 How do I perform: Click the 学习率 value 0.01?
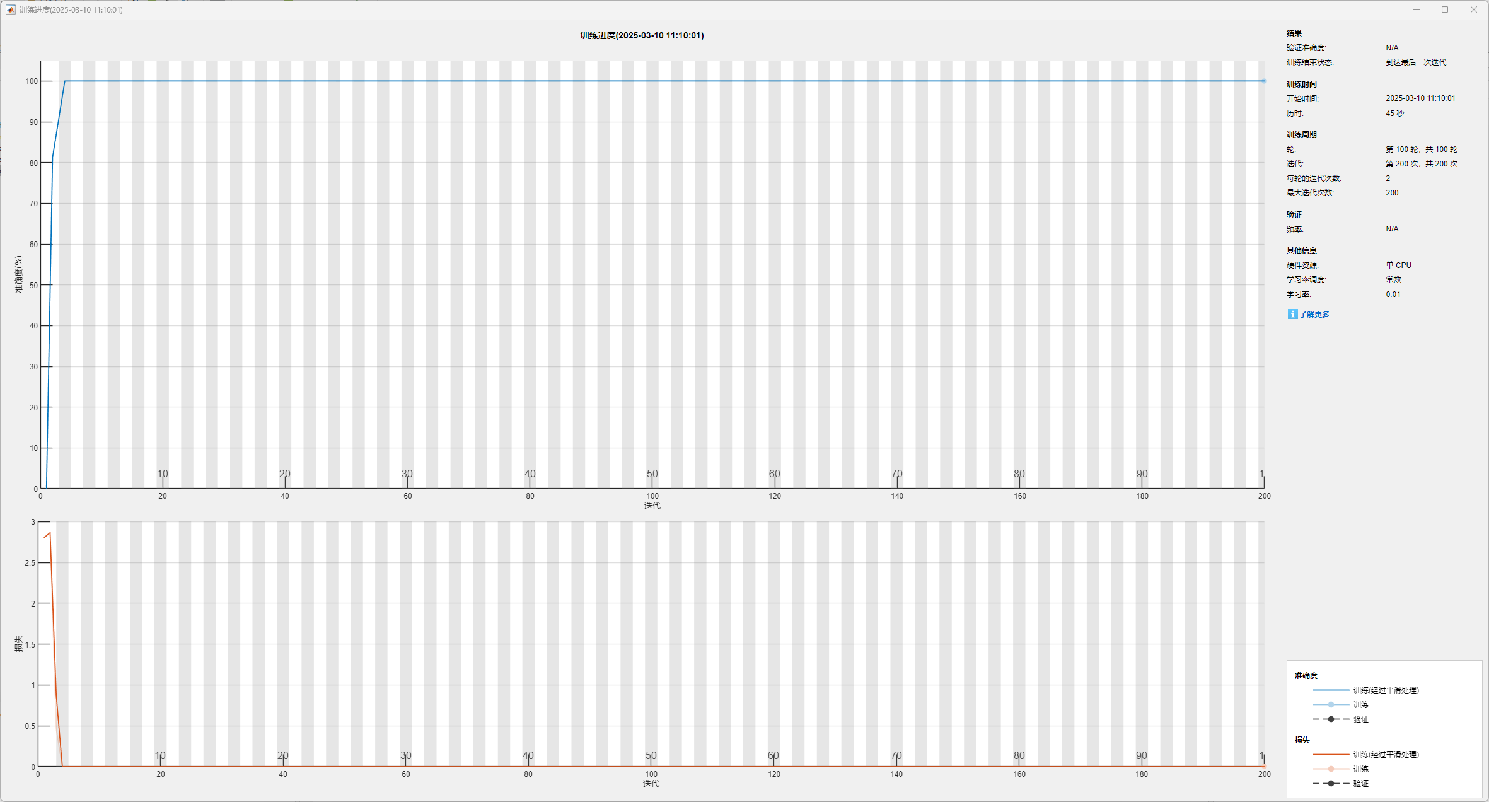[1393, 294]
